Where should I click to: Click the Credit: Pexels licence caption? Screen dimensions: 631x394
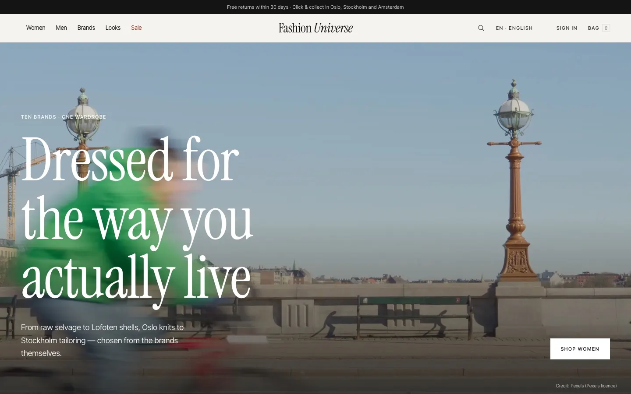586,386
